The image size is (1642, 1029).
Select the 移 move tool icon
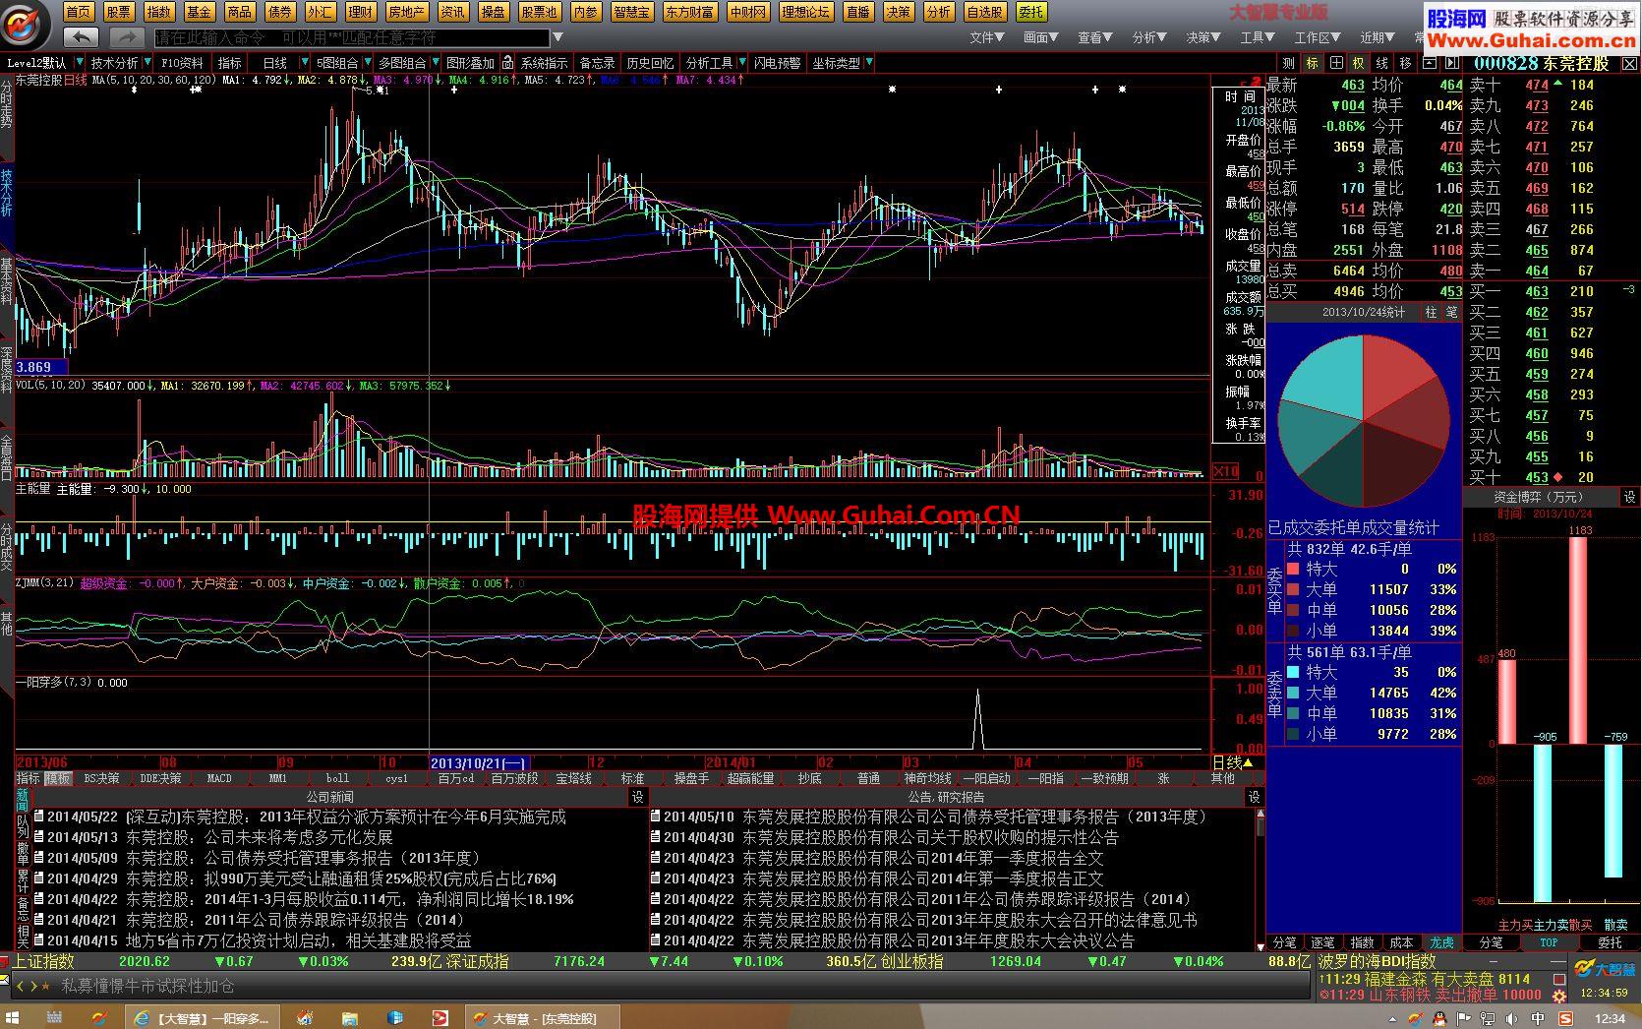[x=1405, y=63]
